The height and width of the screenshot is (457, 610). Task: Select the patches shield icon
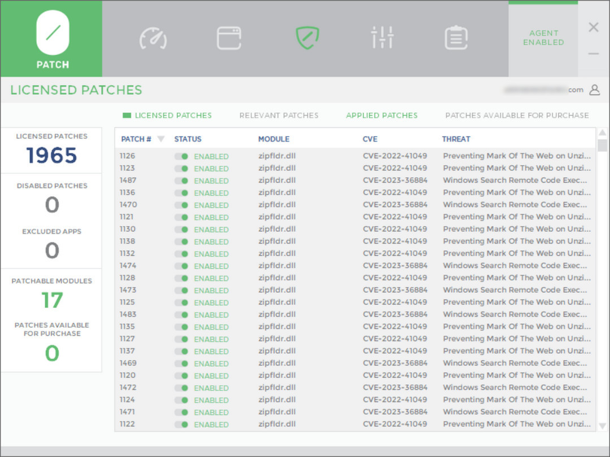pos(307,38)
